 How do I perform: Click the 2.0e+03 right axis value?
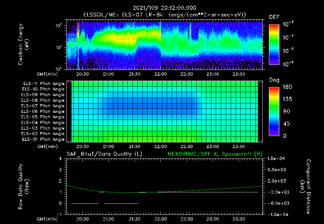click(x=277, y=181)
